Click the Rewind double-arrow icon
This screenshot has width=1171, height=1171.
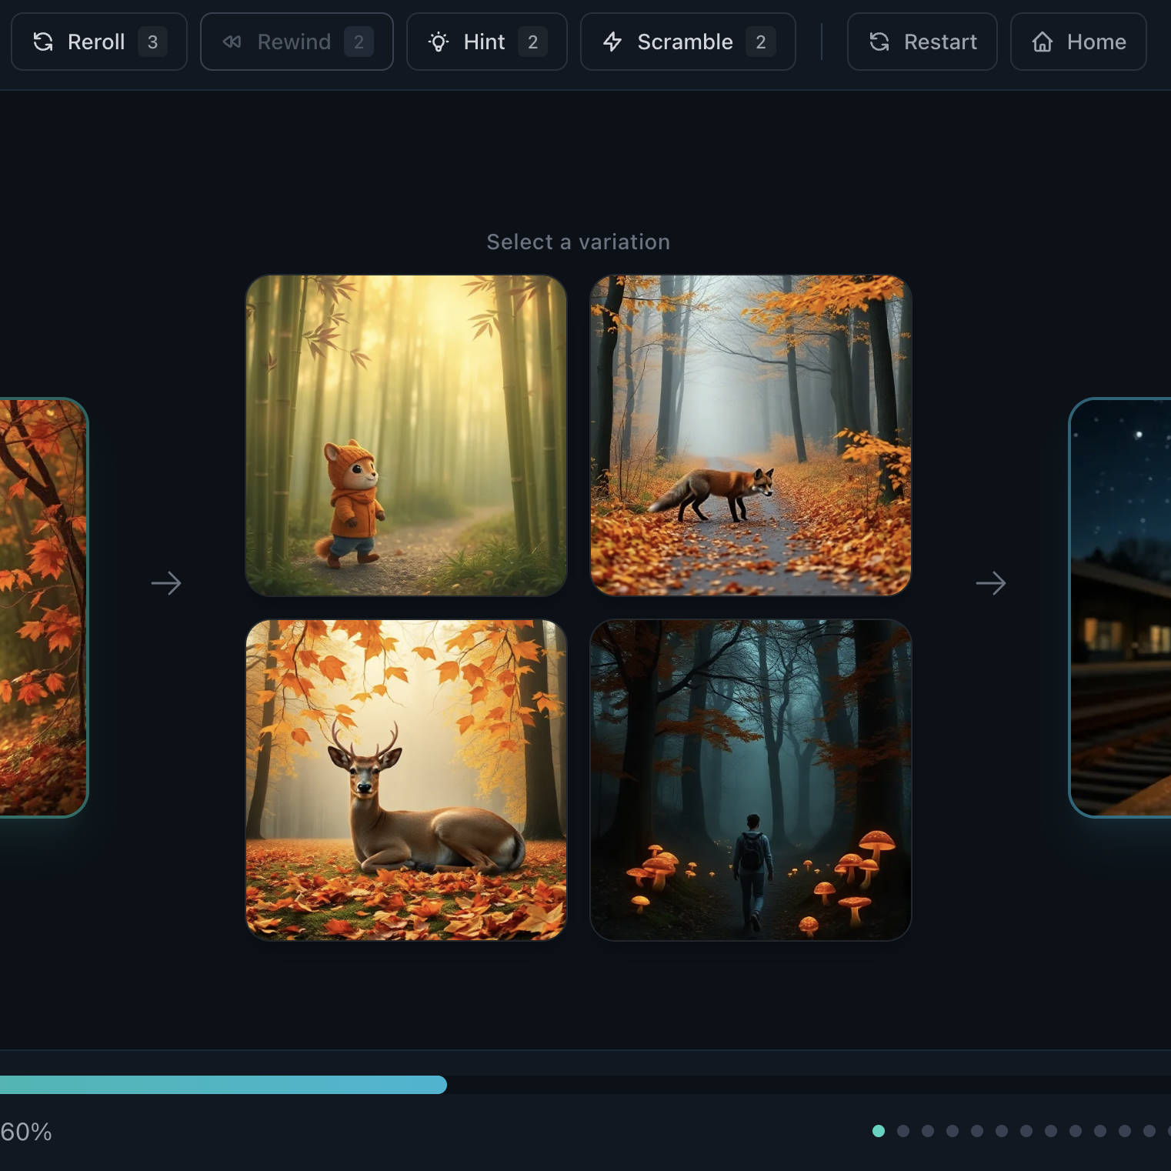click(x=232, y=42)
